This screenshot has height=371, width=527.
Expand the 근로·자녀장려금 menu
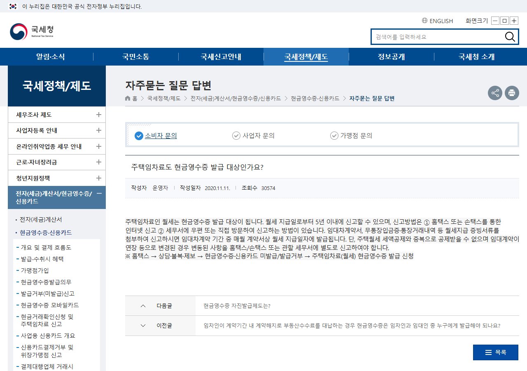point(99,162)
